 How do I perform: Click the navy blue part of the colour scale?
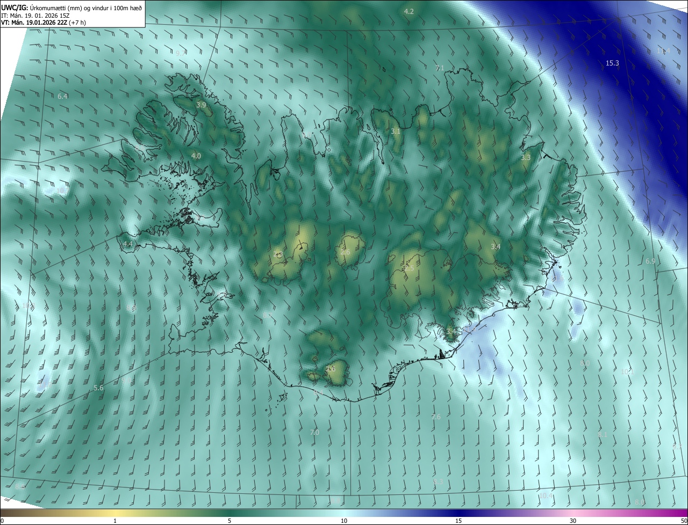click(x=458, y=513)
